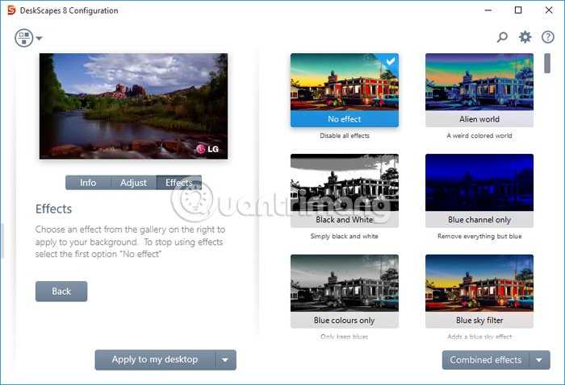Click the help question mark icon
The image size is (565, 385).
click(x=548, y=37)
